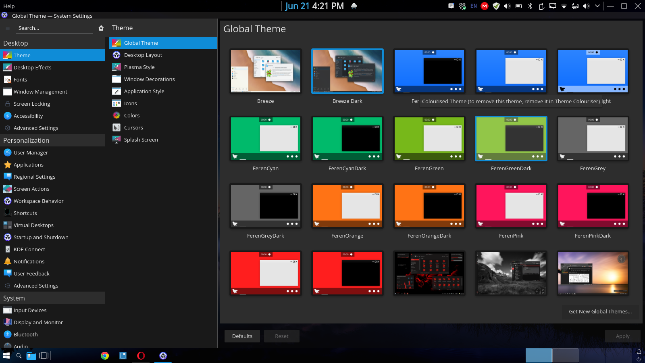Expand hidden system tray icons arrow
Image resolution: width=645 pixels, height=363 pixels.
(597, 6)
